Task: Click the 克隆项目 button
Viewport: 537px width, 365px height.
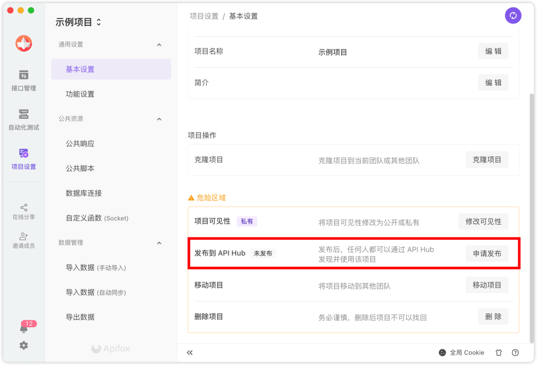Action: [x=487, y=160]
